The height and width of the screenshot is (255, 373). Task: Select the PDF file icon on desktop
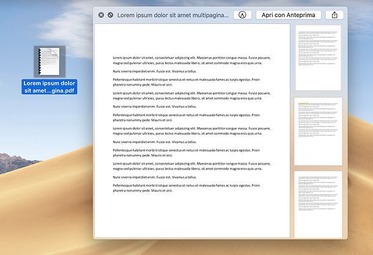[50, 62]
